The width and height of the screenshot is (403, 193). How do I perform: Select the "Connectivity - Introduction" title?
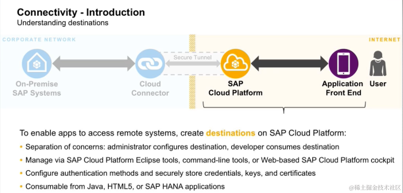click(x=81, y=12)
